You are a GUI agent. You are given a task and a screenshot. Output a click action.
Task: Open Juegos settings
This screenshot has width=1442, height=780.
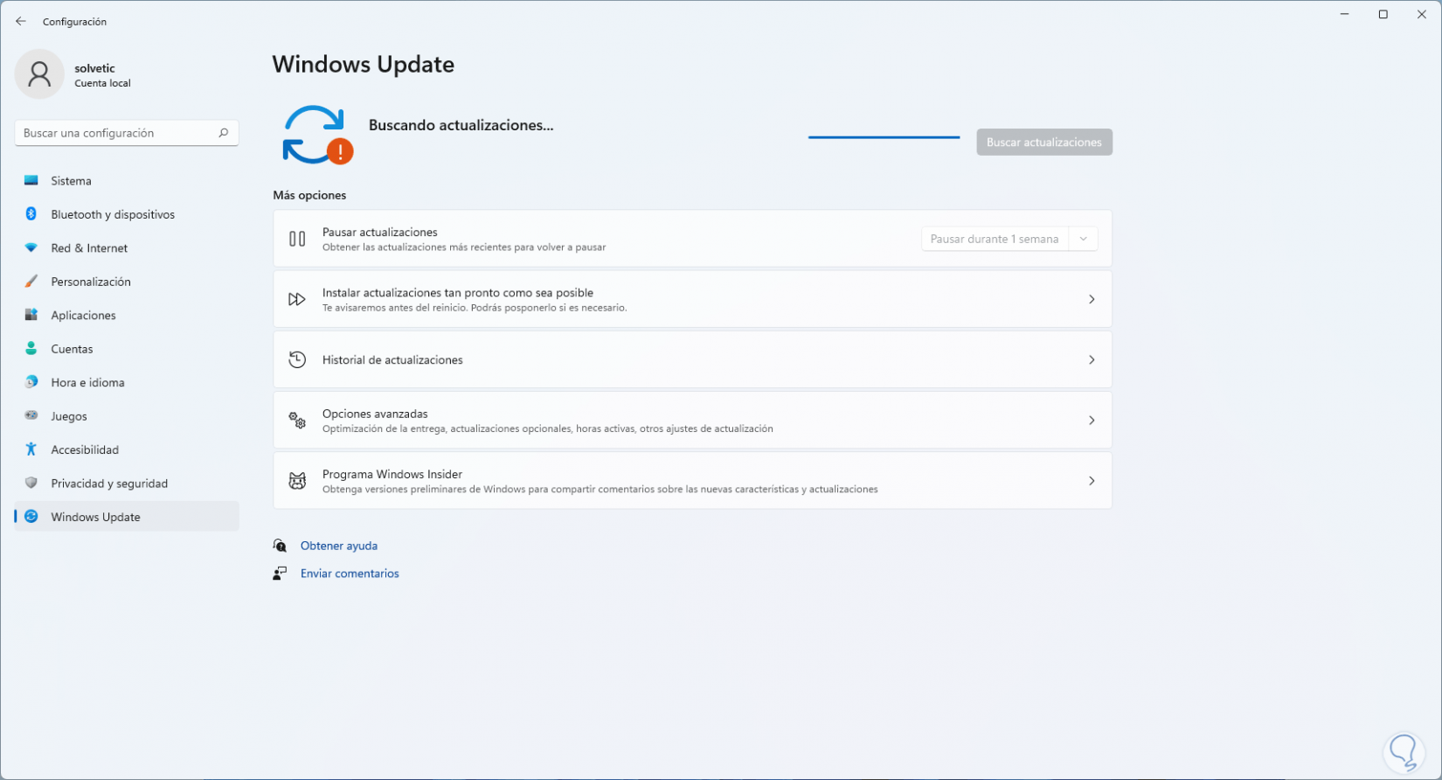tap(127, 416)
